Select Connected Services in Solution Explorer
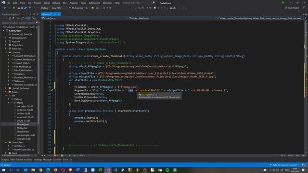 pyautogui.click(x=22, y=34)
